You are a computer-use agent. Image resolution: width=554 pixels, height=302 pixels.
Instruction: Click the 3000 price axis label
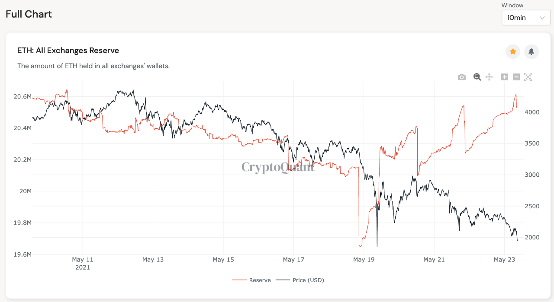tap(532, 175)
